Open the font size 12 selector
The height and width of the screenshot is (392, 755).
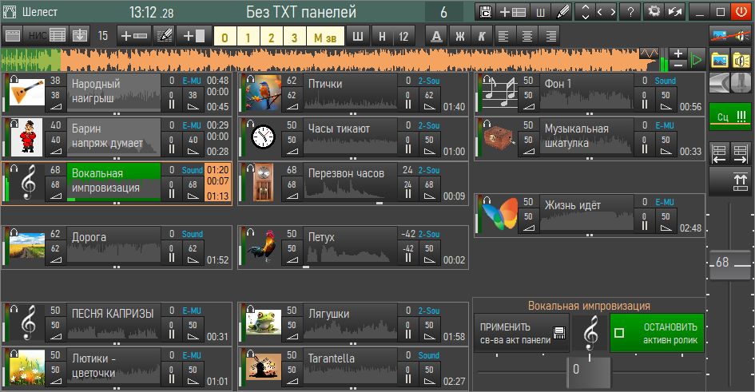(x=403, y=36)
